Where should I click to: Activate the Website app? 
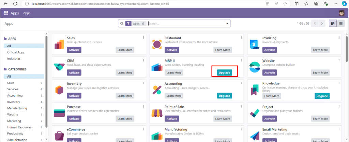coord(270,73)
